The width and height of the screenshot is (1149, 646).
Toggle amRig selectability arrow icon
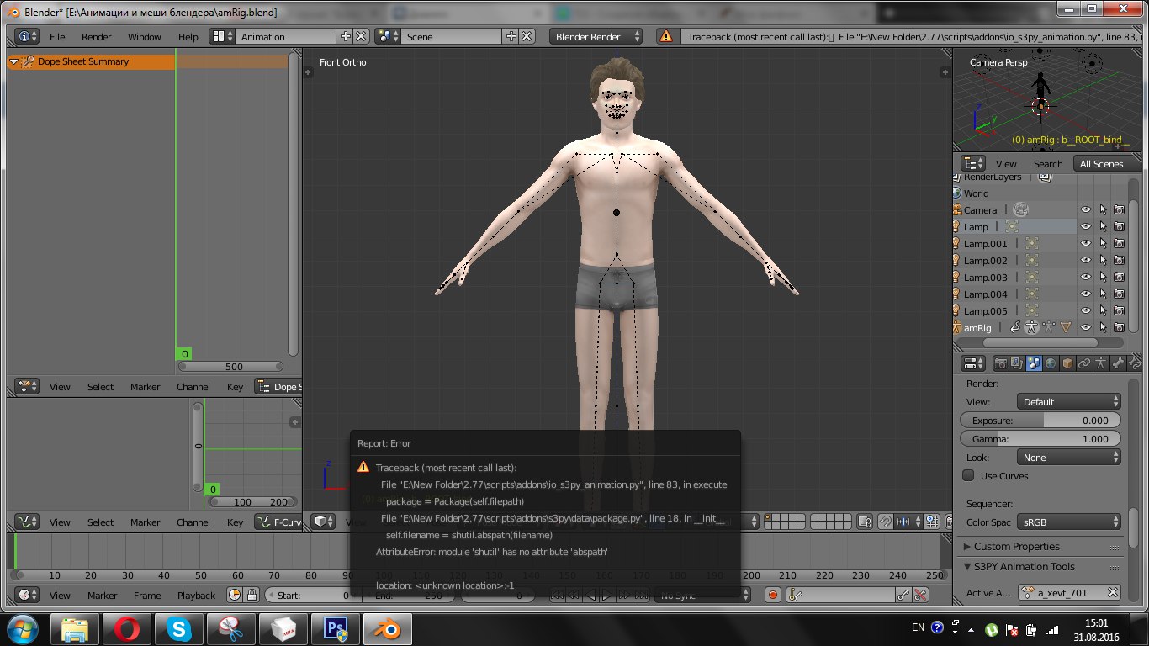point(1103,327)
